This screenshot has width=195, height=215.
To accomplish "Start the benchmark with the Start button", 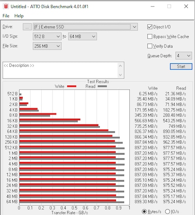I will coord(181,66).
